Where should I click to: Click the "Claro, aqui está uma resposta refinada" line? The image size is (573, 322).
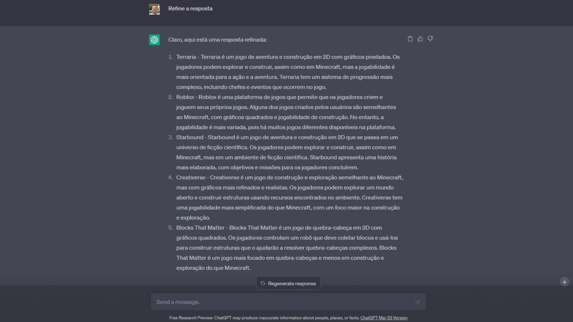[217, 40]
